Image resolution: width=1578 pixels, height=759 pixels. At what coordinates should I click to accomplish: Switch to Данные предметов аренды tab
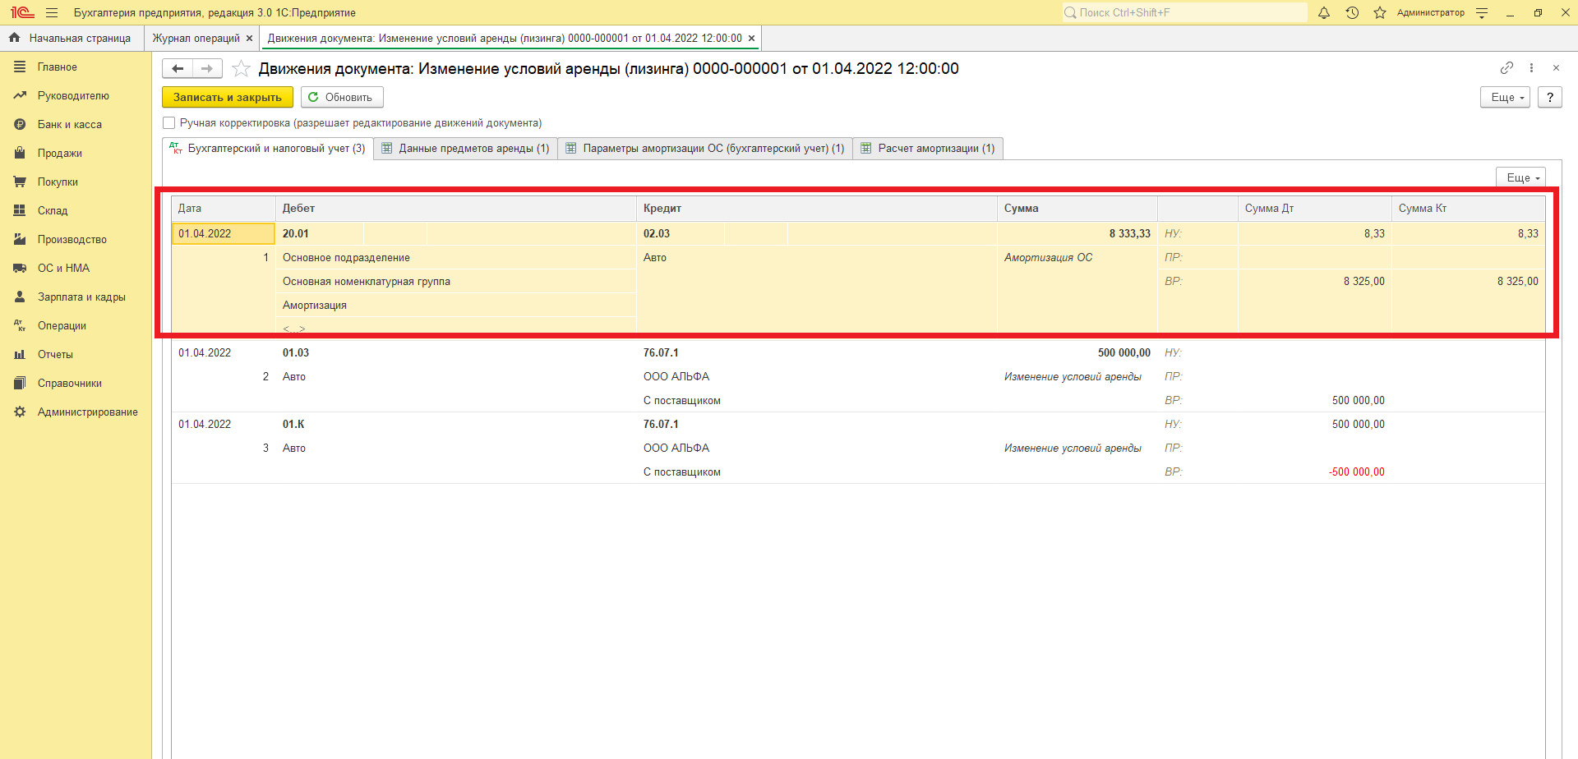[x=466, y=149]
